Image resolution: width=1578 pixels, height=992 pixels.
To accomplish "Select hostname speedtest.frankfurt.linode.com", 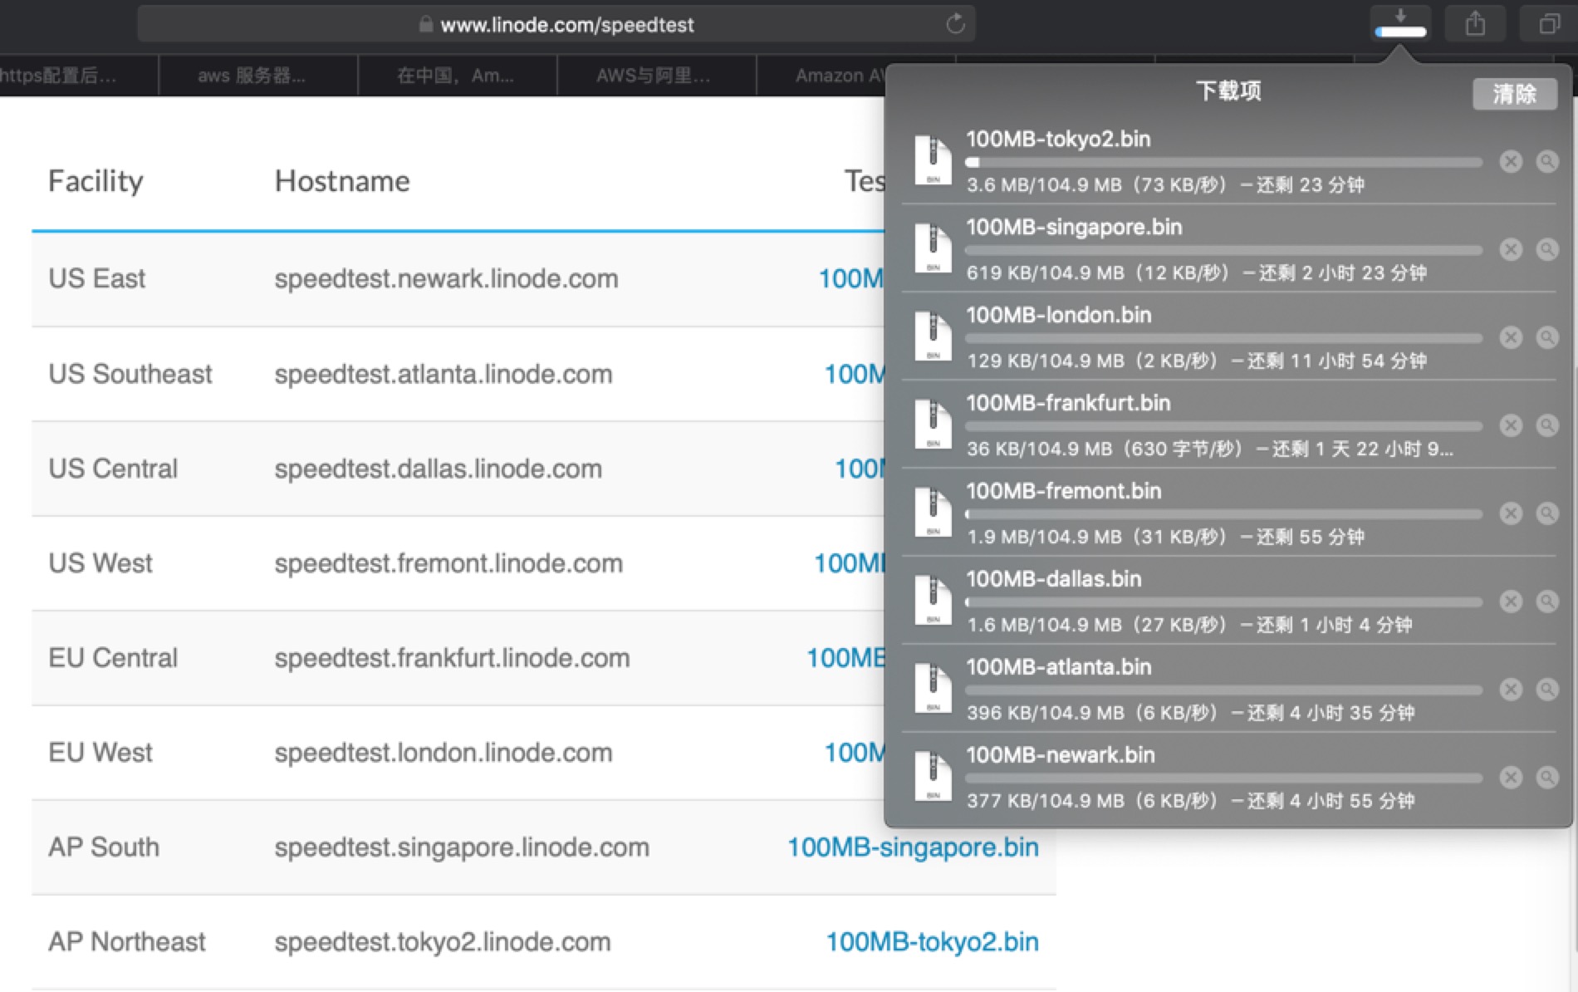I will (x=452, y=657).
